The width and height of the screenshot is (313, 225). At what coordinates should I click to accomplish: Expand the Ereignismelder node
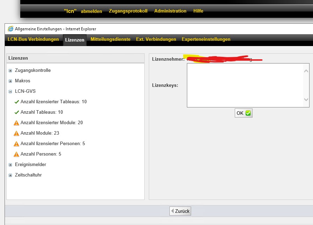point(10,165)
